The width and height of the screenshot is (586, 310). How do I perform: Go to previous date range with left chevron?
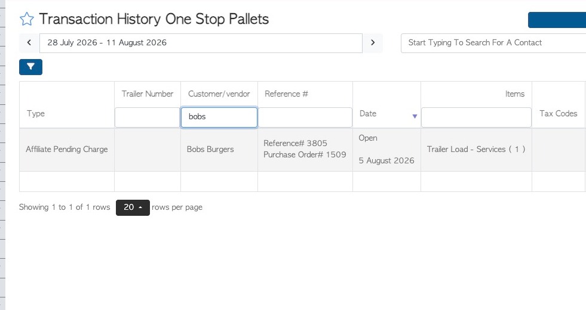[x=29, y=42]
